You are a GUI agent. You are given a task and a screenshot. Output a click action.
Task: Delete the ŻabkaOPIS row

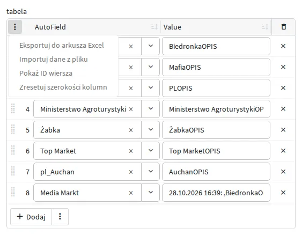(283, 130)
